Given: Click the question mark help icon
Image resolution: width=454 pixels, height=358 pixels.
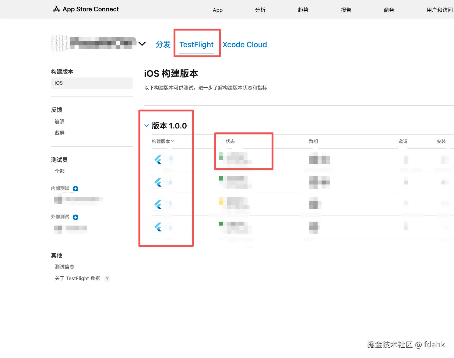Looking at the screenshot, I should pyautogui.click(x=107, y=278).
